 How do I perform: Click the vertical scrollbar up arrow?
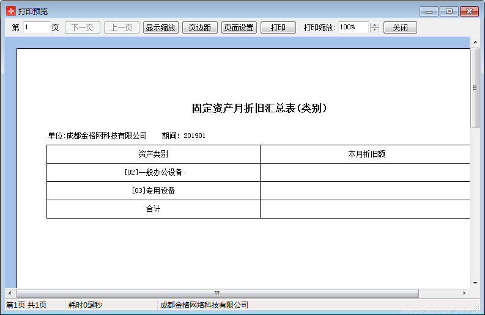point(475,42)
